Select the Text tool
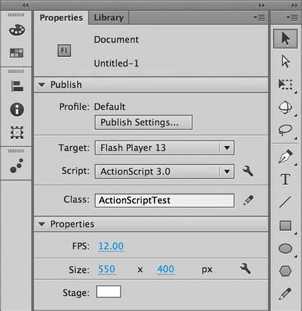Screen dimensions: 302x311 point(285,179)
